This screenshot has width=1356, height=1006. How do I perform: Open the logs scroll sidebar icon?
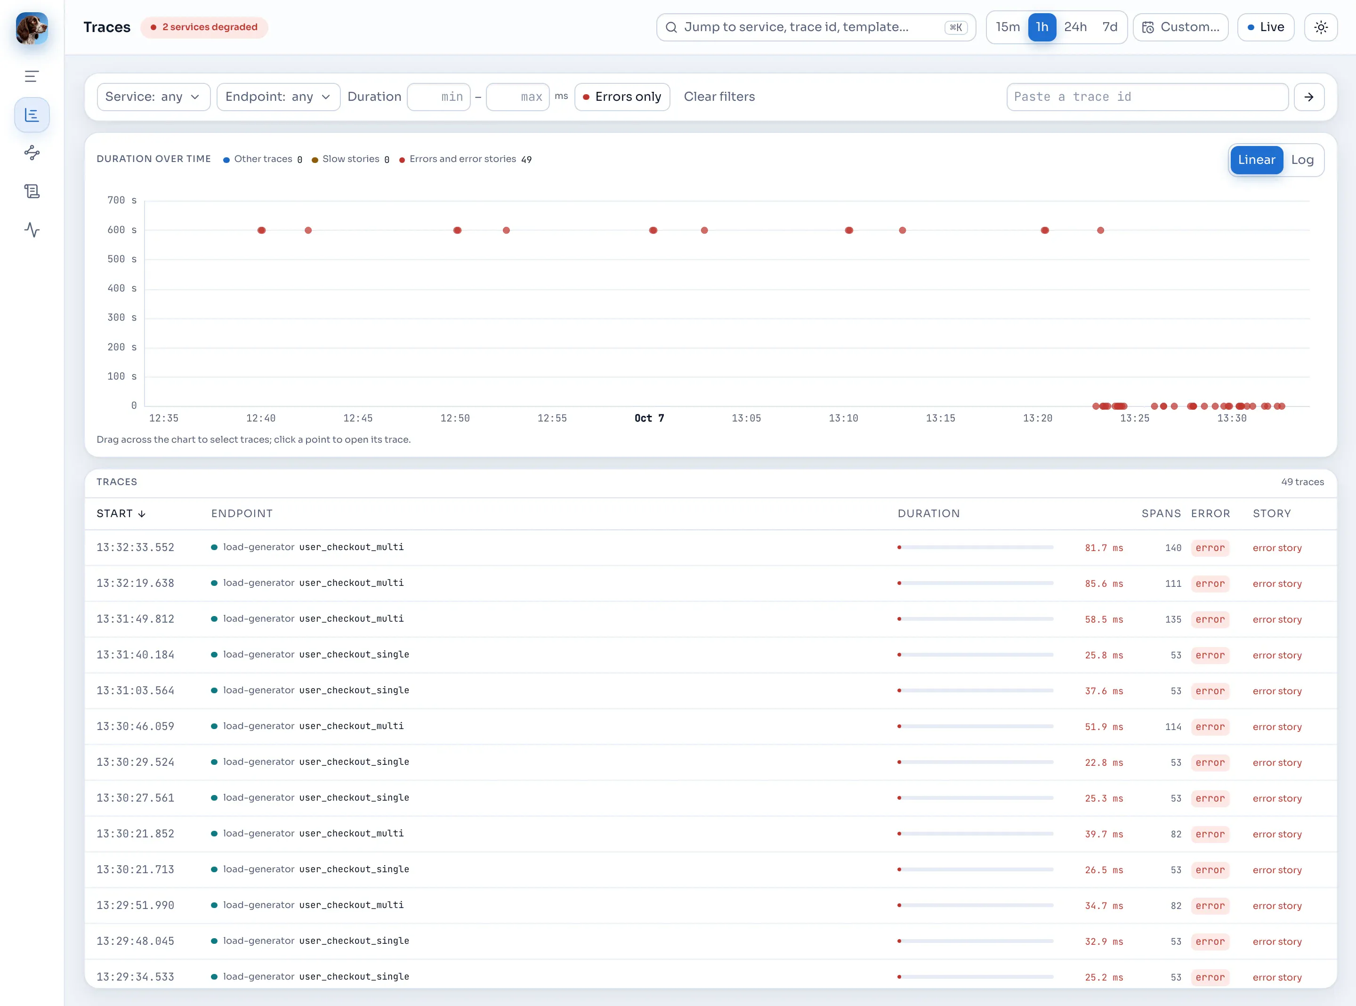pyautogui.click(x=32, y=191)
